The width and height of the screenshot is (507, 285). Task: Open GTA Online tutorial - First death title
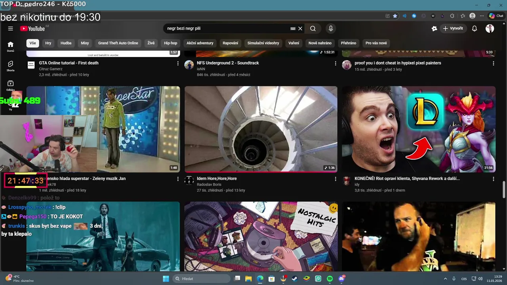(69, 63)
